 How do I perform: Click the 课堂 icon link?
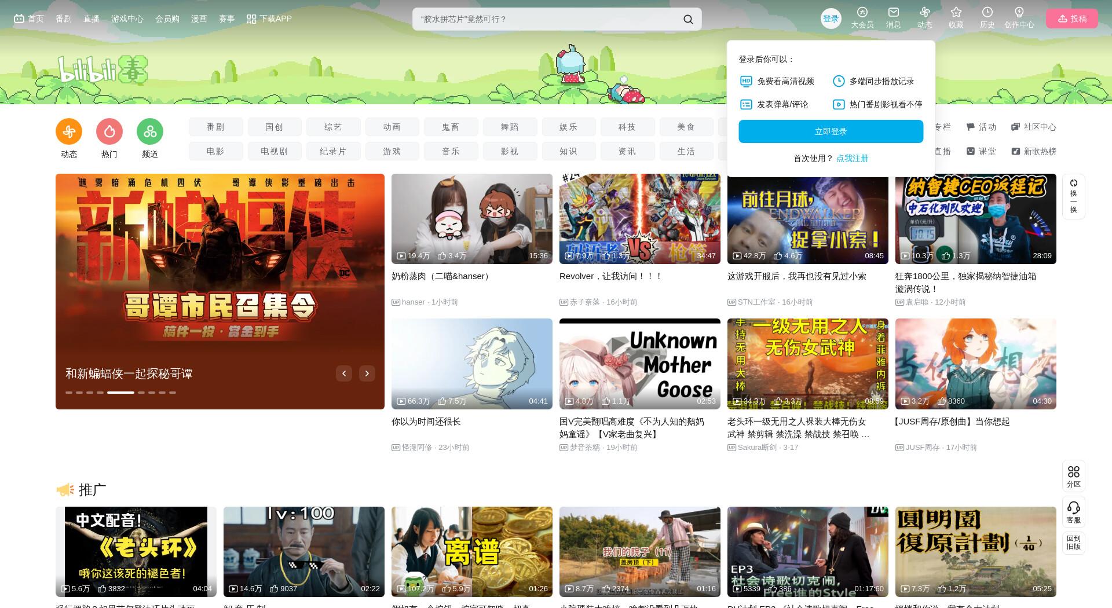click(981, 151)
